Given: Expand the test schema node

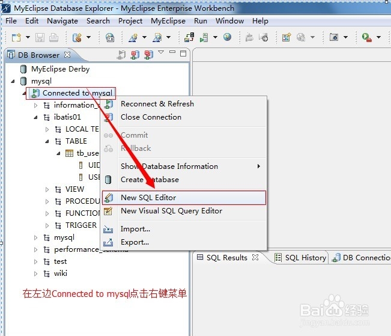Looking at the screenshot, I should point(36,261).
